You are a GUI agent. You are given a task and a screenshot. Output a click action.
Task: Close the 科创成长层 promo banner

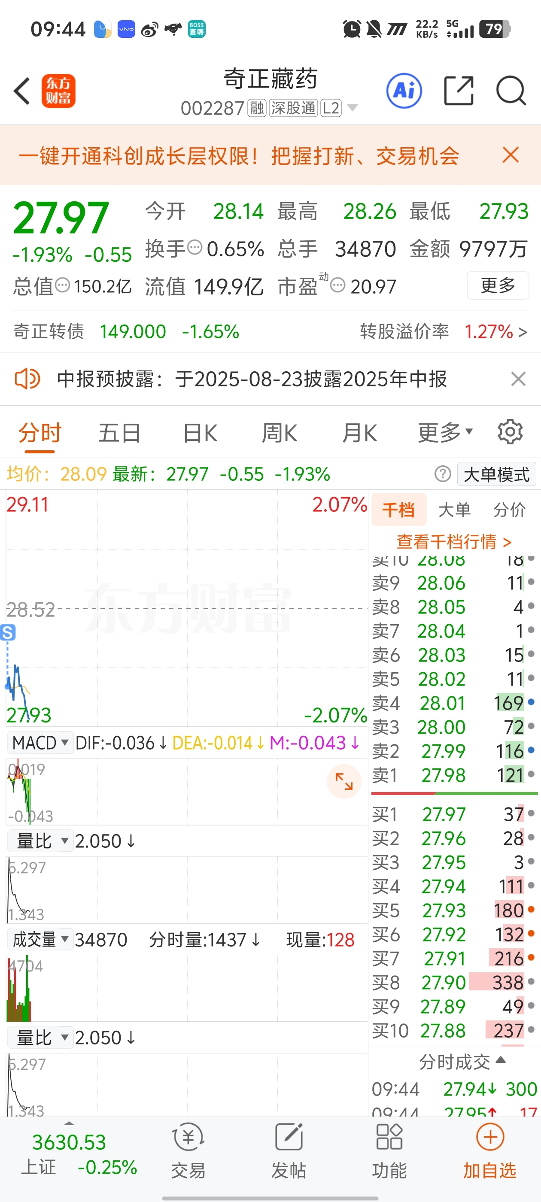click(511, 155)
